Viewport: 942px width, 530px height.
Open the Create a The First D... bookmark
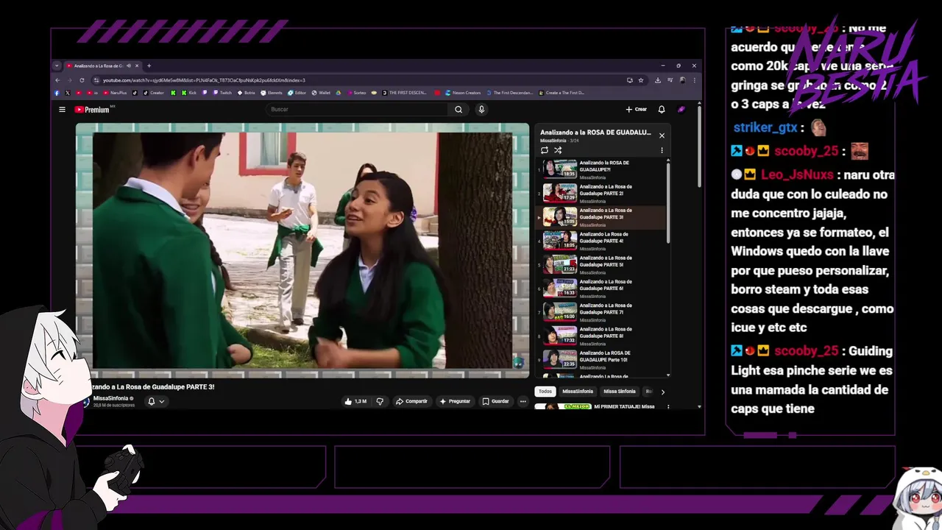562,93
